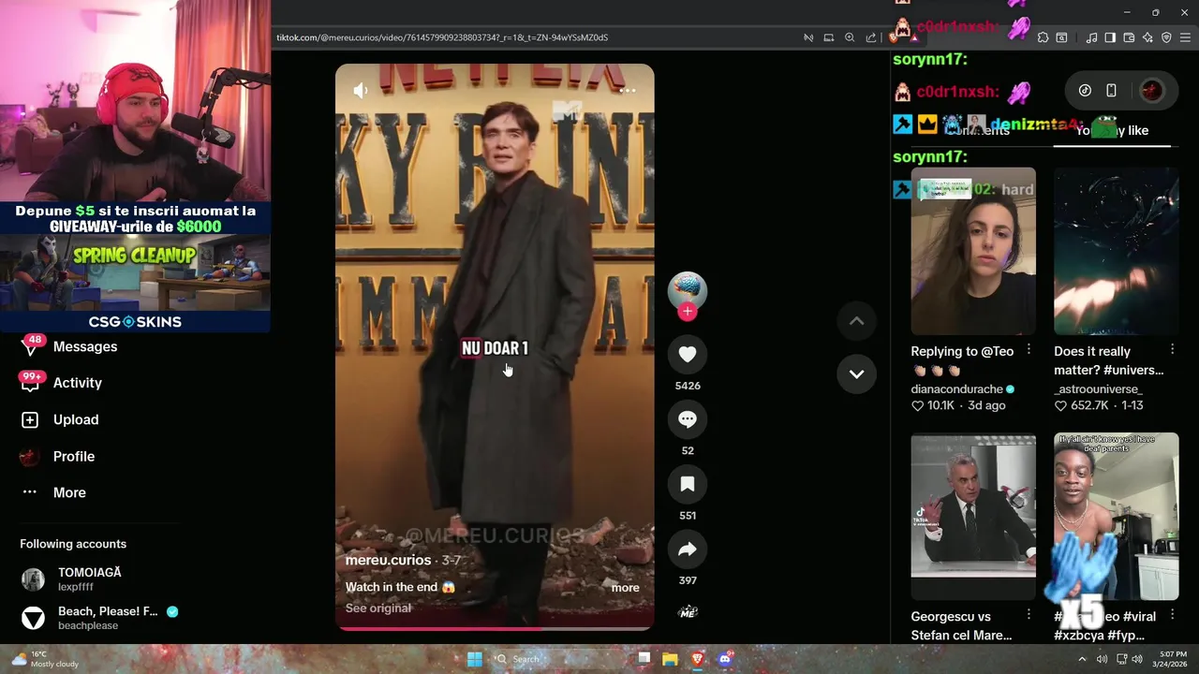Show hidden system tray icons chevron

point(1082,659)
